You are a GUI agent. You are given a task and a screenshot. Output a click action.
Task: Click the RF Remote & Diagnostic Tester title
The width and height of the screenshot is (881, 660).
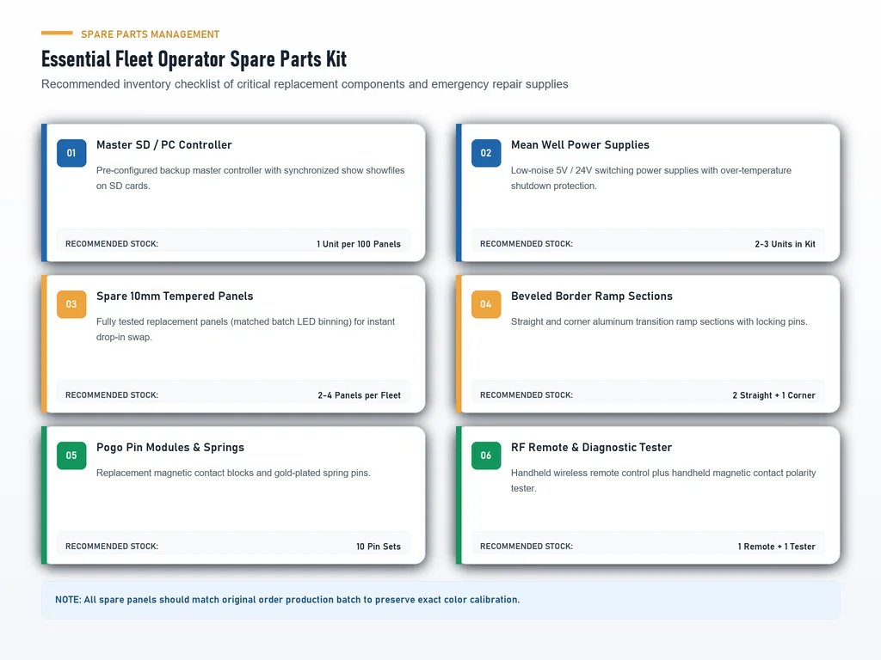click(591, 447)
